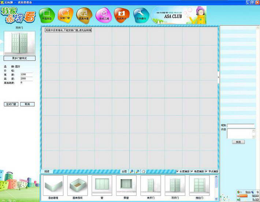Switch to 安装门窗 door and window mode
The height and width of the screenshot is (202, 260).
pos(65,15)
